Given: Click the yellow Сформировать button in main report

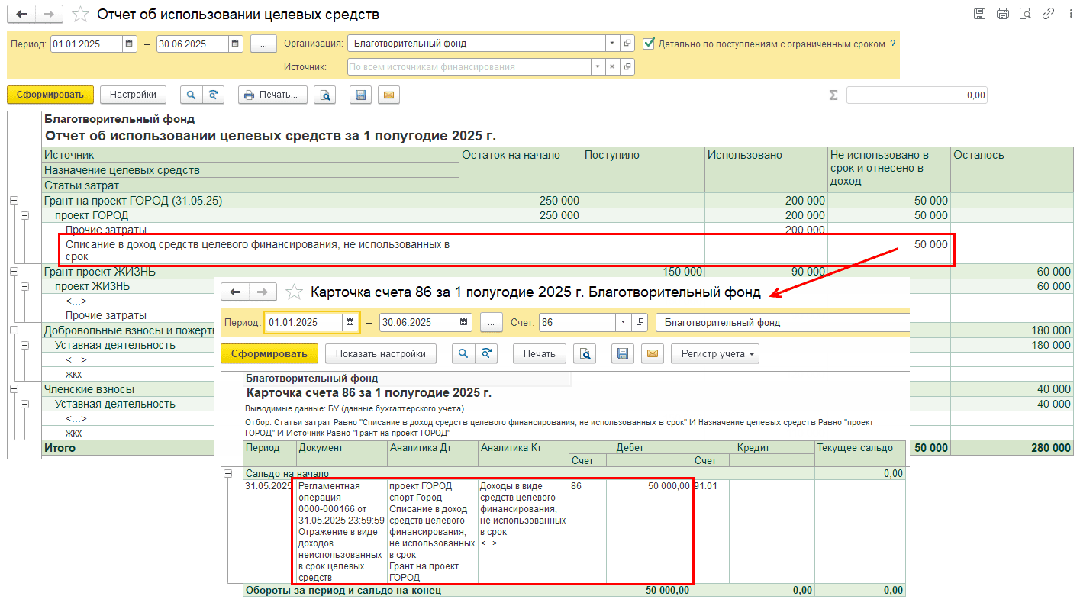Looking at the screenshot, I should tap(50, 95).
